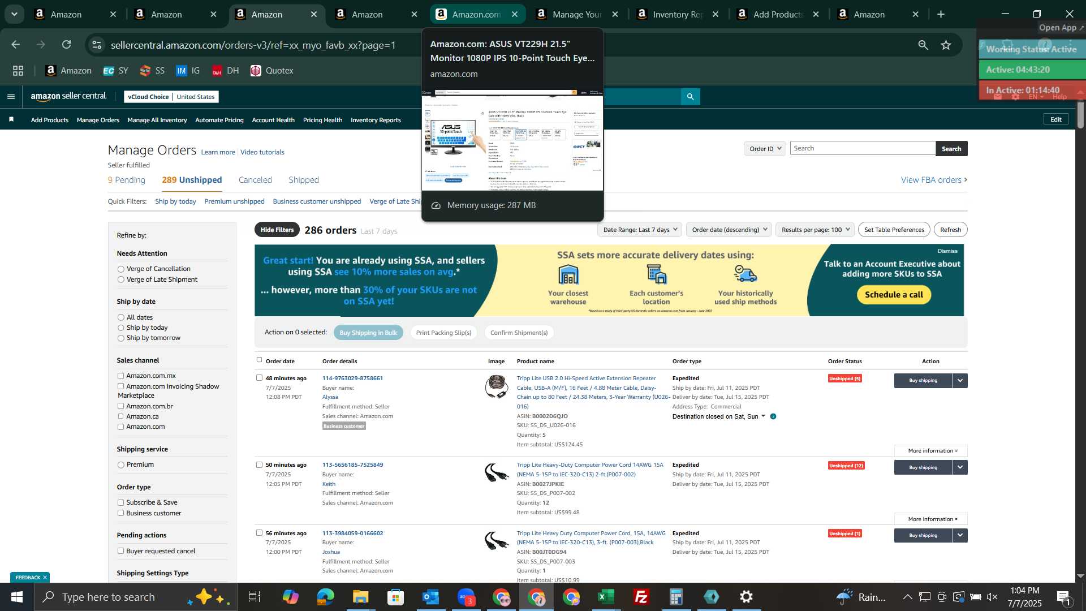Select Ship by tomorrow radio button

point(120,338)
